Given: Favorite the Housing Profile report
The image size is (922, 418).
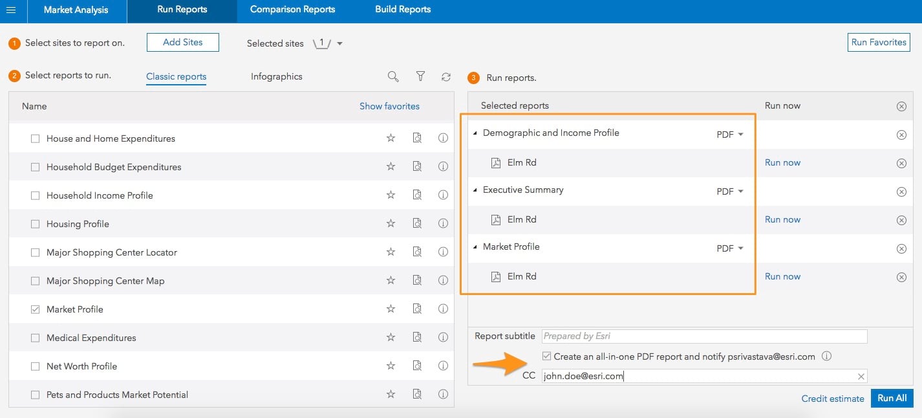Looking at the screenshot, I should tap(391, 224).
